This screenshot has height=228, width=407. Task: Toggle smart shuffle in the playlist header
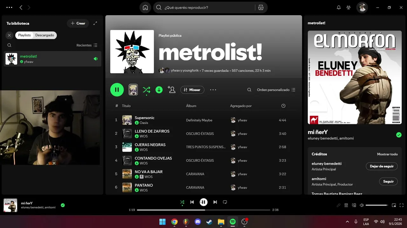[146, 90]
